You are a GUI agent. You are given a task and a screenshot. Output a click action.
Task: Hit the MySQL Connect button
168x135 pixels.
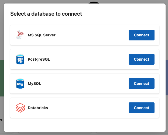[x=141, y=84]
